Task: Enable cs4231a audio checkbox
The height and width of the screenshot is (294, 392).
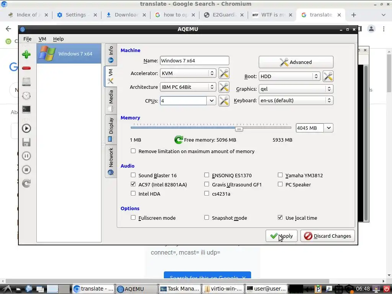Action: coord(206,193)
